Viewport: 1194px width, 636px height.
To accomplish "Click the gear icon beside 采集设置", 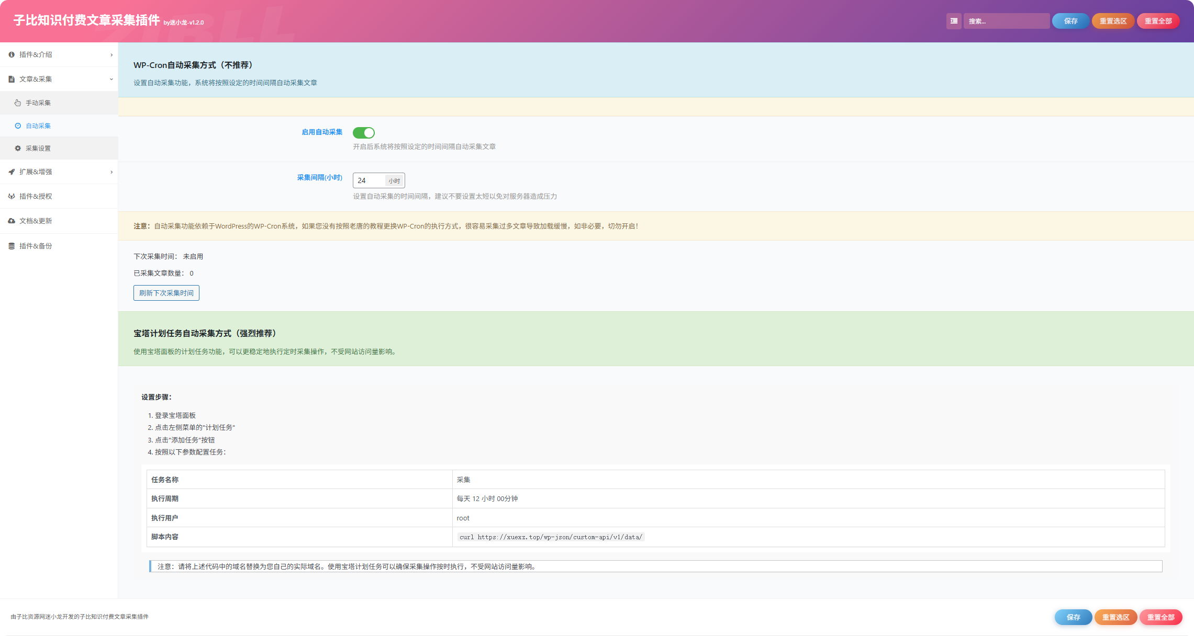I will pos(18,148).
